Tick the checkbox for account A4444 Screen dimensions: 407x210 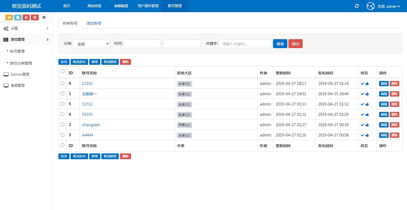click(x=63, y=135)
